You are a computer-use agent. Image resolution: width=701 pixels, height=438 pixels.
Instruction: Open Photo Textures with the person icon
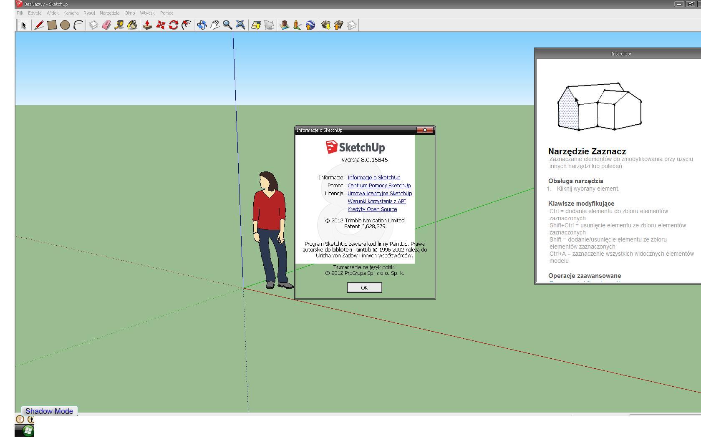coord(297,25)
